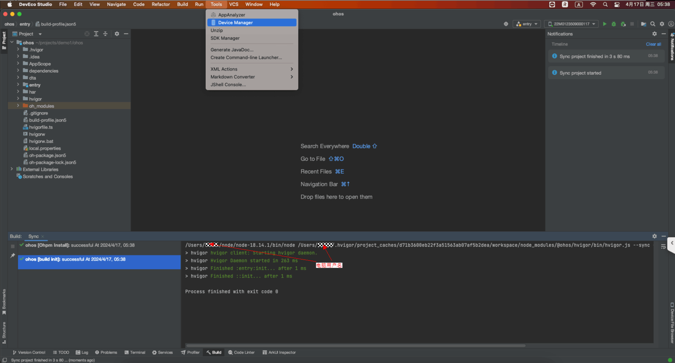
Task: Expand External Libraries node
Action: (x=12, y=169)
